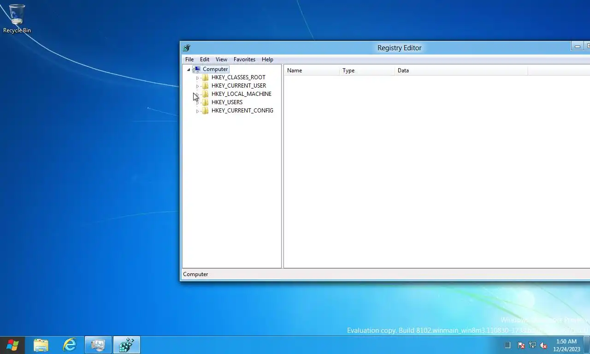Open the Recycle Bin desktop icon
The height and width of the screenshot is (354, 590).
[17, 18]
